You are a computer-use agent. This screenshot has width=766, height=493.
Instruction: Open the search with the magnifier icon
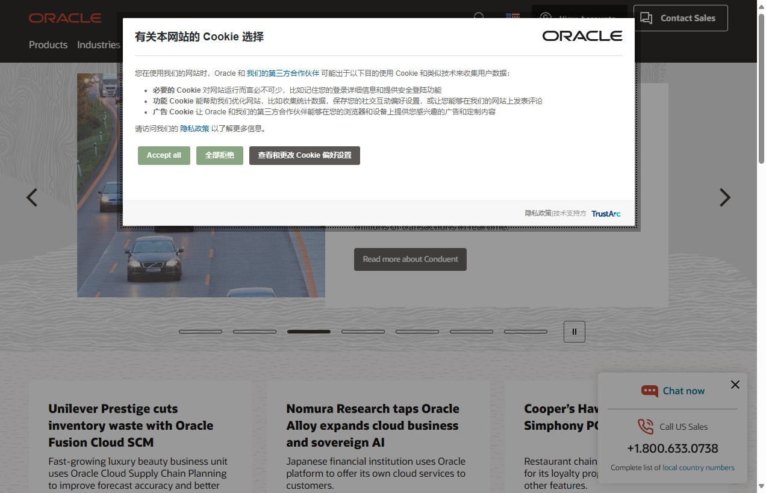[x=479, y=17]
